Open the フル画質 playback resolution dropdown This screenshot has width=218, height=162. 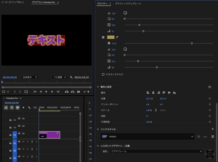[x=60, y=77]
